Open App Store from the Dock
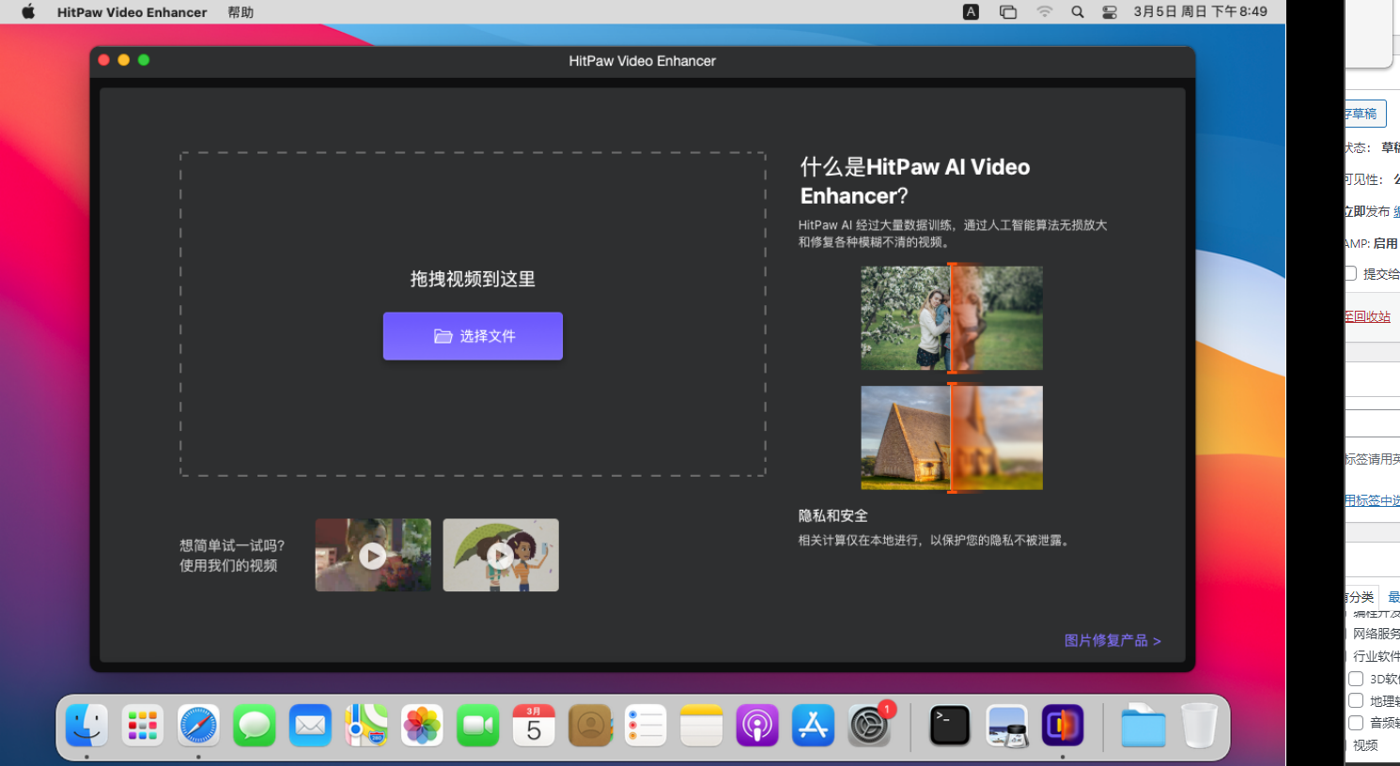This screenshot has height=766, width=1400. coord(813,726)
